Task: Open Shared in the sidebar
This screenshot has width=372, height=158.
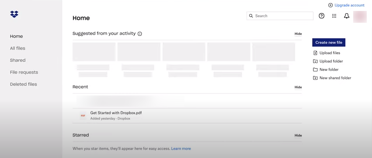Action: point(17,60)
